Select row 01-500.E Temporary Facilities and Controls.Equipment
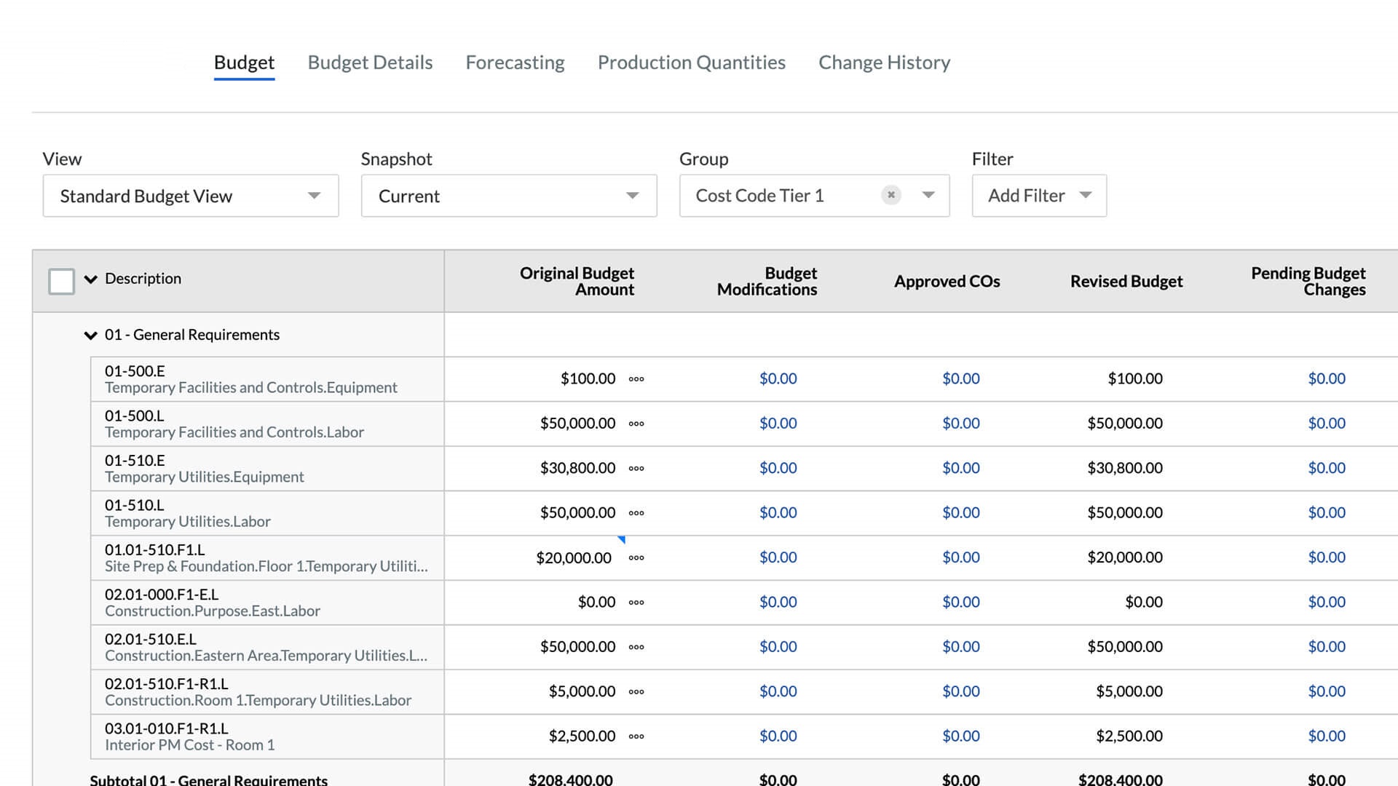Screen dimensions: 1398x786 (x=267, y=379)
